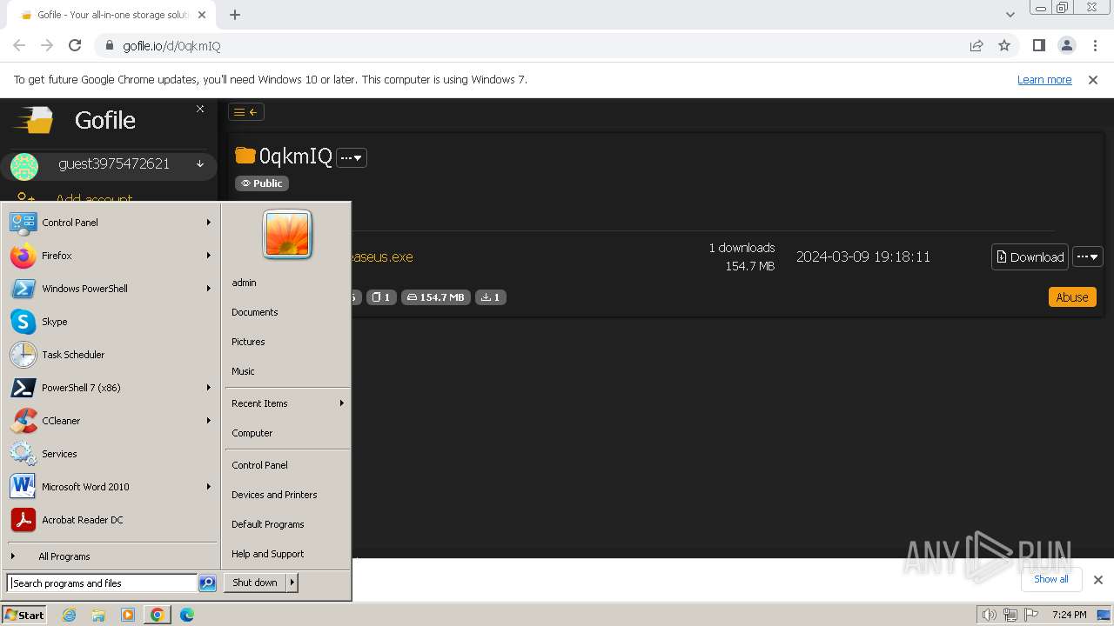
Task: Open Chrome profile avatar
Action: [x=1067, y=45]
